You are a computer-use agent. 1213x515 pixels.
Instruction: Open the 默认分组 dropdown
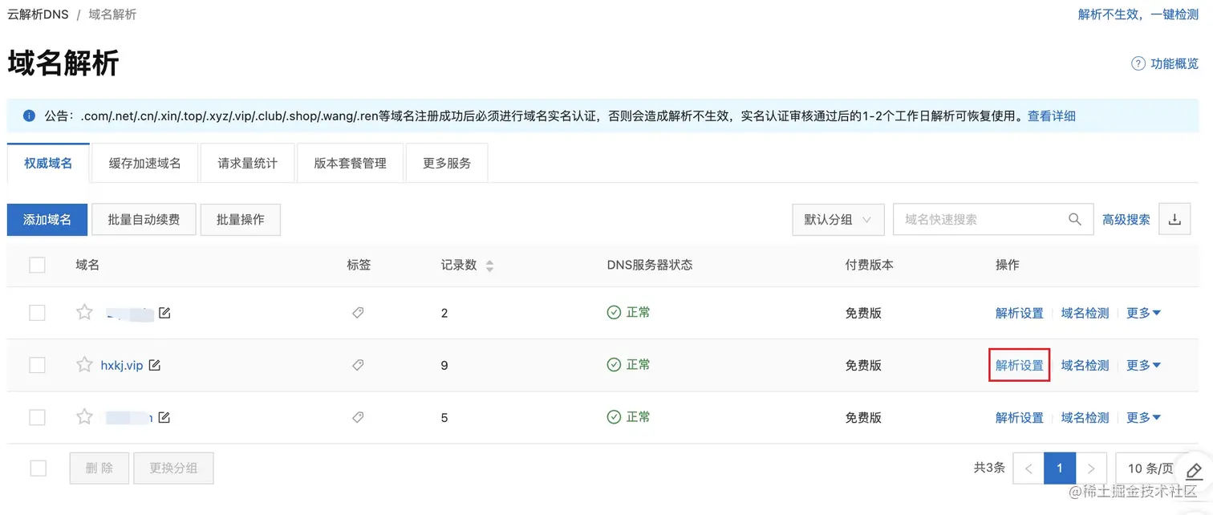(x=838, y=218)
